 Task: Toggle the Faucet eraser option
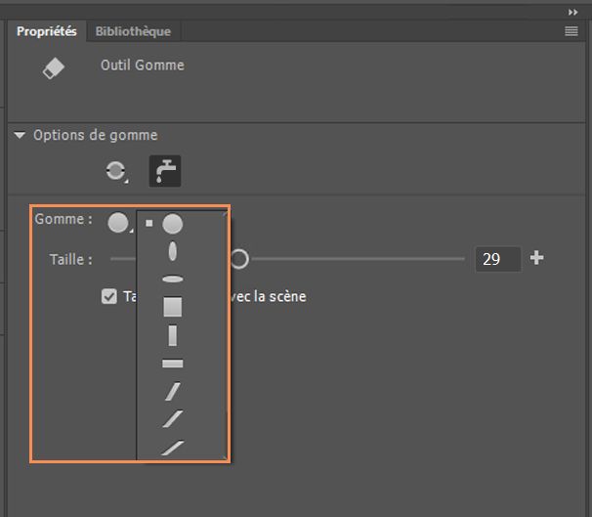[164, 171]
